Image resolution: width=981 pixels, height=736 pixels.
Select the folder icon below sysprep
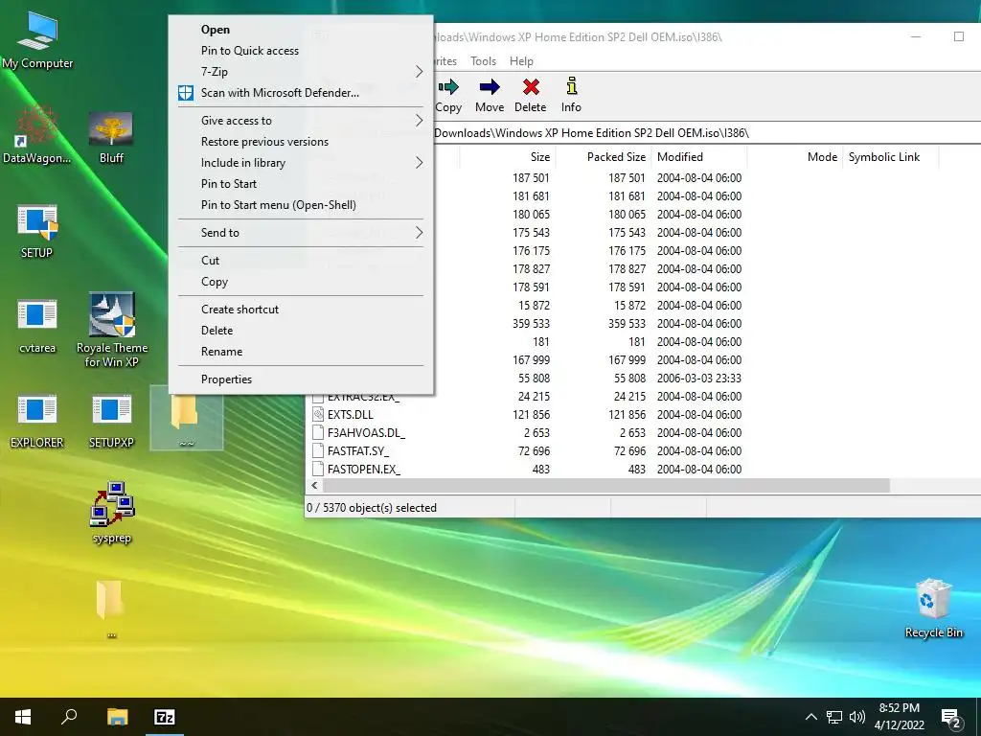point(111,609)
